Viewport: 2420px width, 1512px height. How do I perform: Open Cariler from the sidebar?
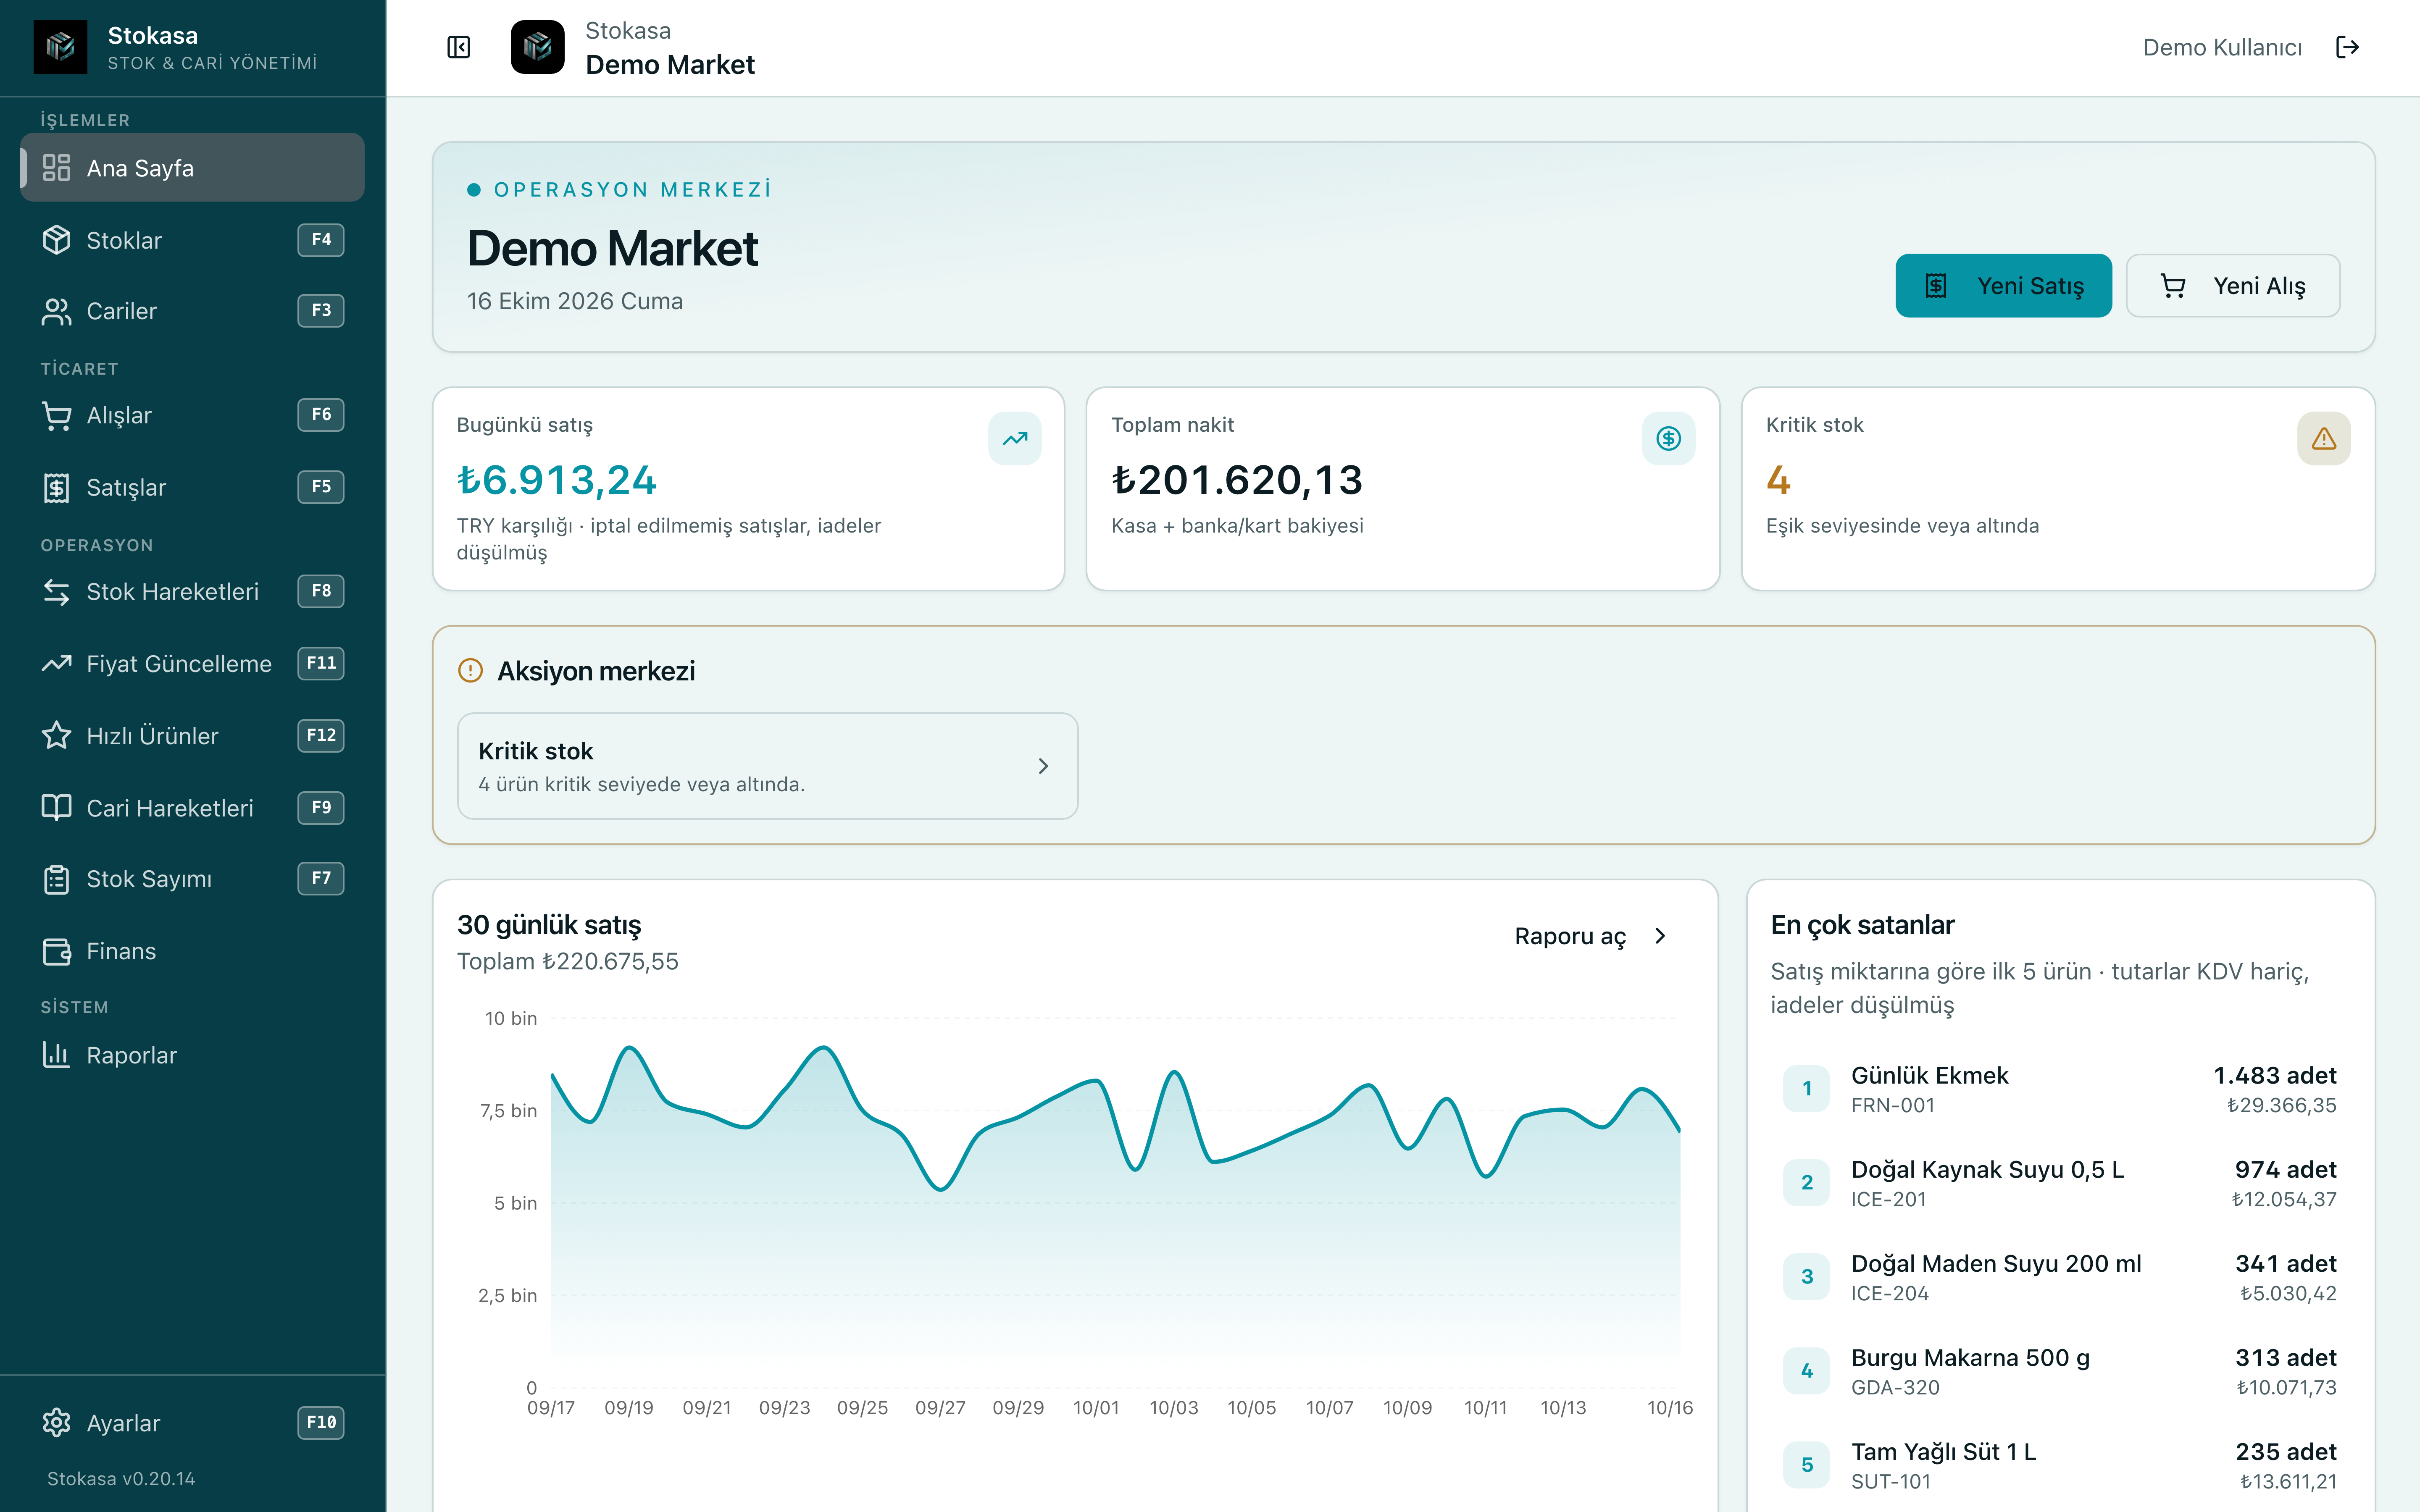tap(192, 311)
